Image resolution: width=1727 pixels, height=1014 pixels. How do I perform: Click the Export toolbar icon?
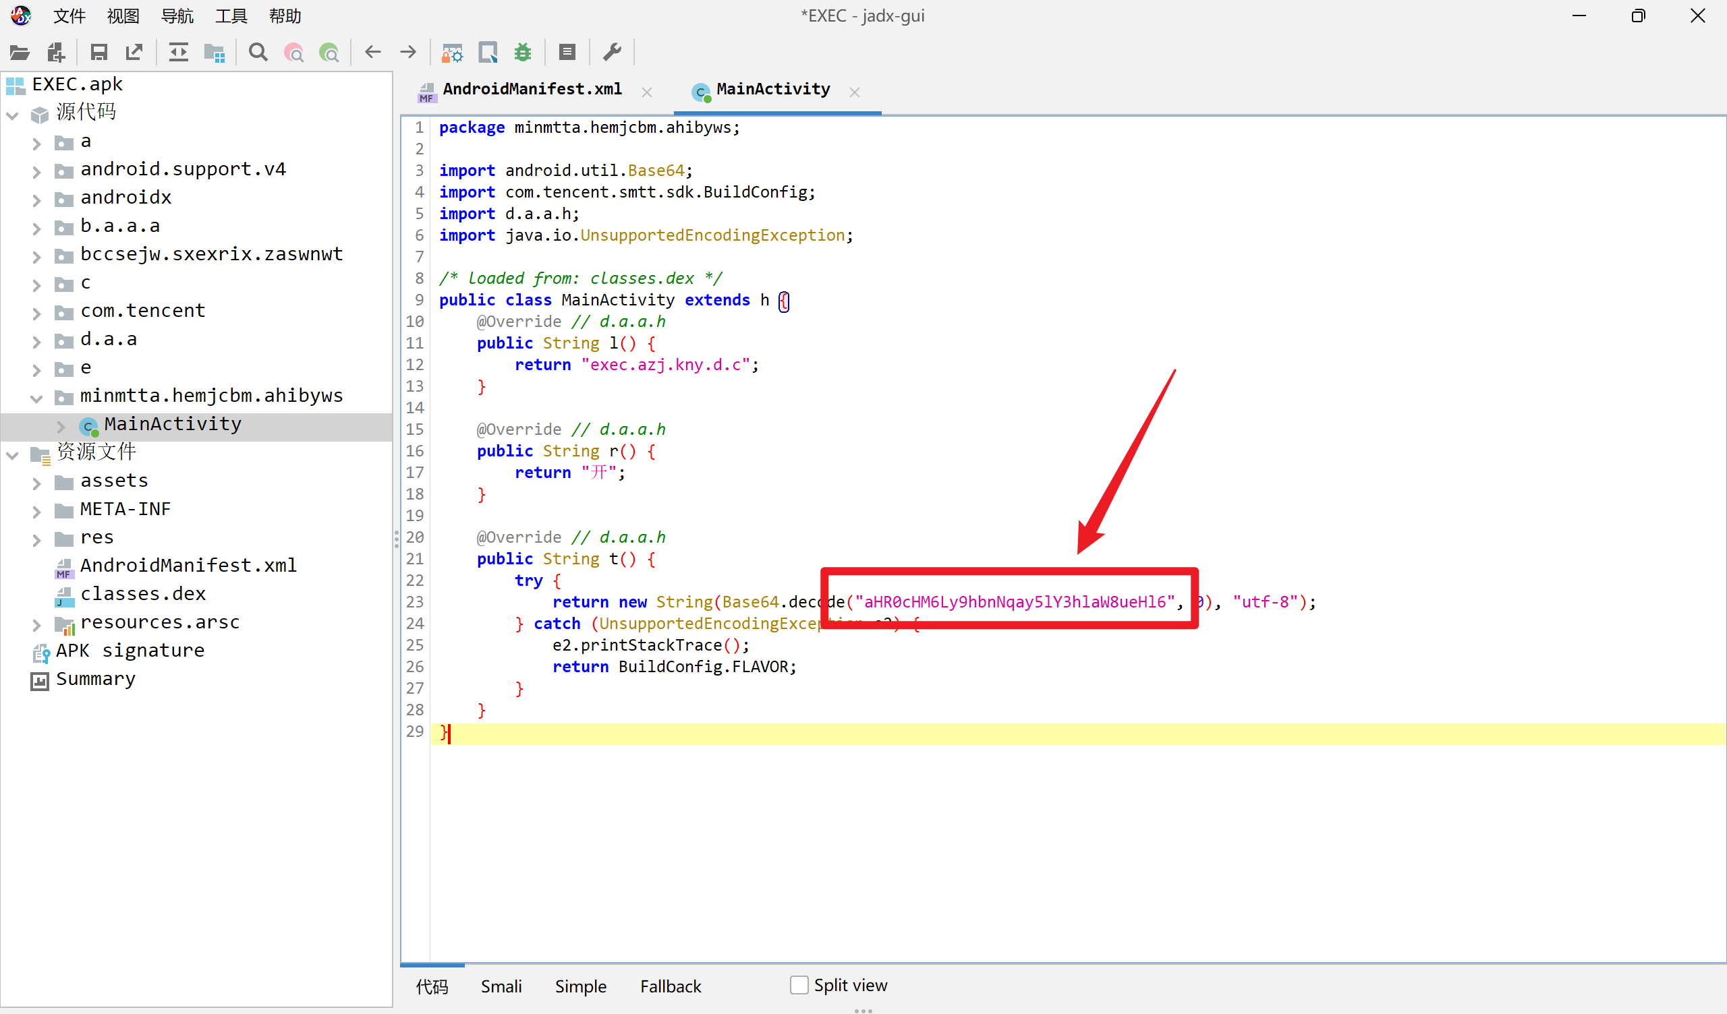[x=134, y=52]
